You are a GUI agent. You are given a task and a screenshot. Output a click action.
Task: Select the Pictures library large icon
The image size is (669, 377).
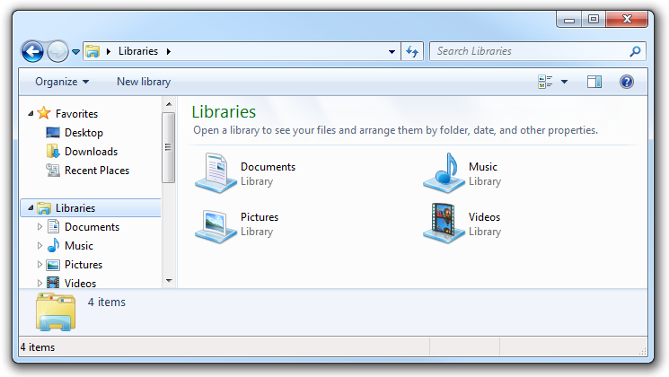pos(216,224)
